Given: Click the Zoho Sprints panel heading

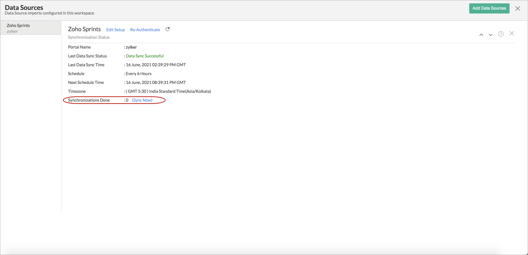Looking at the screenshot, I should (84, 29).
